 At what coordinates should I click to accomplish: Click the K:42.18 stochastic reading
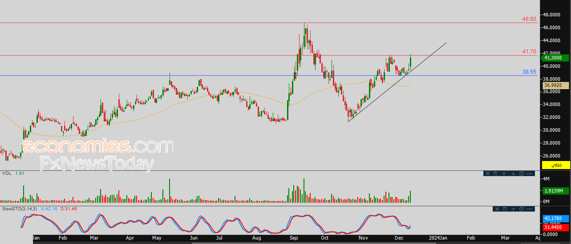pos(49,209)
